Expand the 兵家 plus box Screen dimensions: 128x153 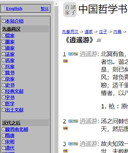coord(3,67)
